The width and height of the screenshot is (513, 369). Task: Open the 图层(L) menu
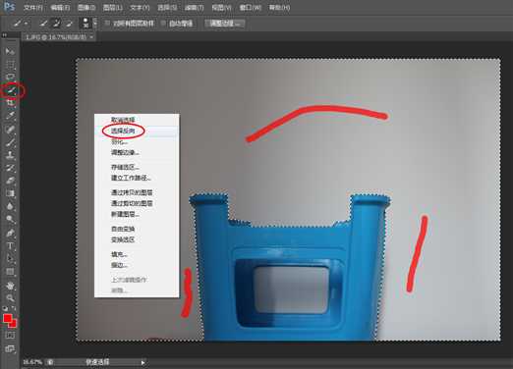click(113, 7)
